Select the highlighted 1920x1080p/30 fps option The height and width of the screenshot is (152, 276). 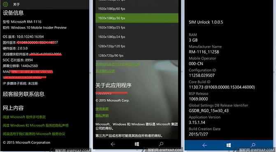137,18
